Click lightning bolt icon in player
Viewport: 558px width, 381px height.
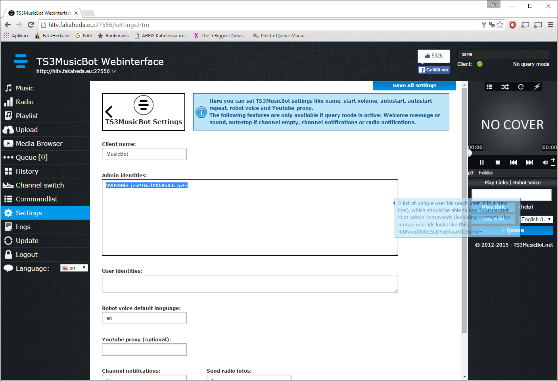[537, 86]
